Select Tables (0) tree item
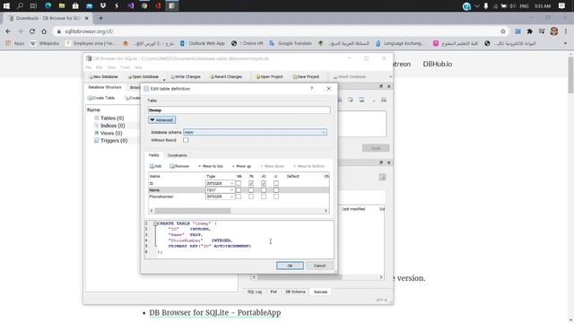The height and width of the screenshot is (323, 574). [x=112, y=118]
